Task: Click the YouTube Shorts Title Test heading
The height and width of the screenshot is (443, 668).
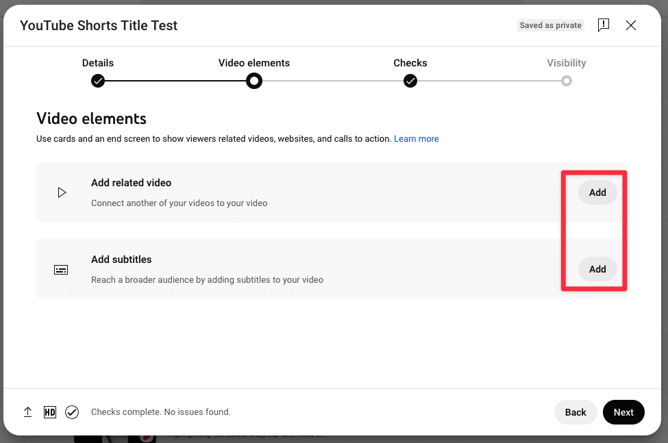Action: pyautogui.click(x=99, y=25)
